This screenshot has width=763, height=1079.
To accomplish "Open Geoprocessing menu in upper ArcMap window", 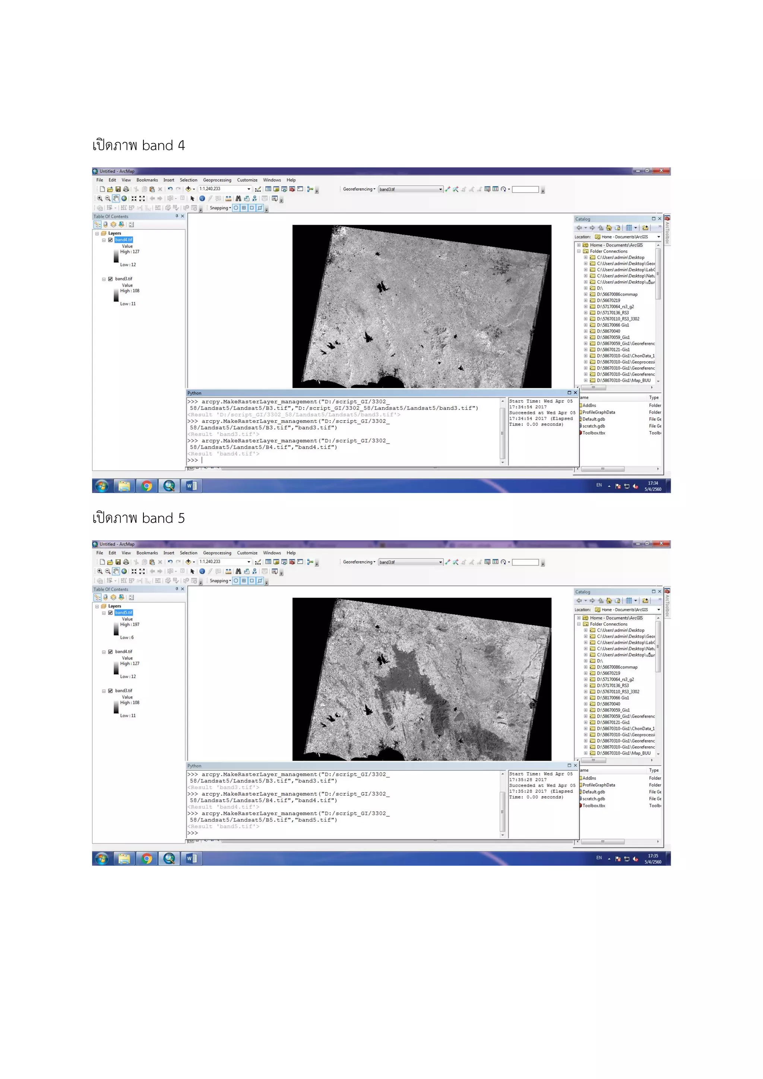I will coord(216,180).
